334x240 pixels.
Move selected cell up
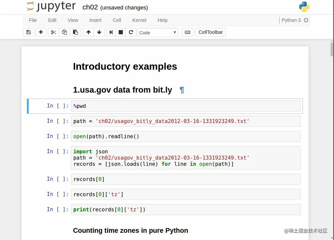point(88,32)
